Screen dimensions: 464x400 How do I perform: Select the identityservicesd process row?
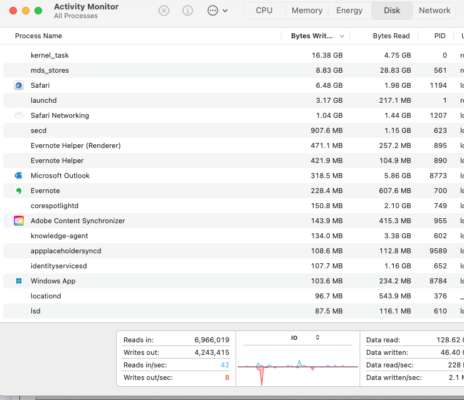click(x=232, y=266)
